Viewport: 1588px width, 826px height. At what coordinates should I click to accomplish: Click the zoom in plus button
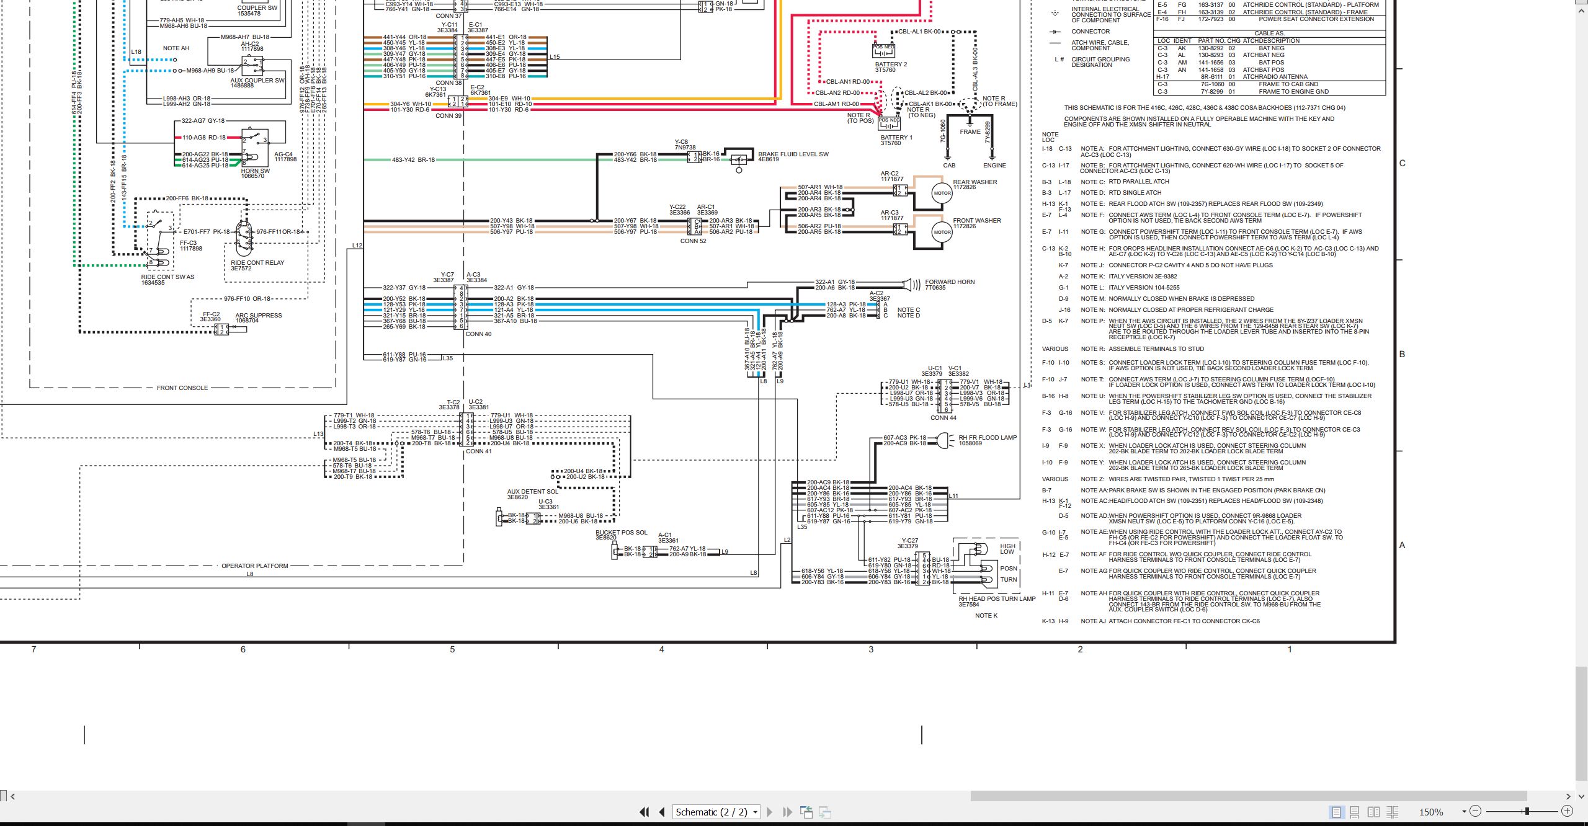pyautogui.click(x=1567, y=811)
